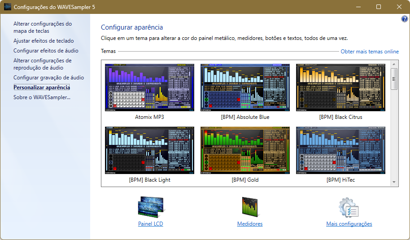410x240 pixels.
Task: Apply the [BPM] Black Citrus theme
Action: [x=340, y=87]
